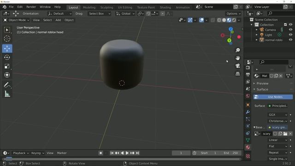
Task: Switch to Modeling workspace tab
Action: point(89,7)
